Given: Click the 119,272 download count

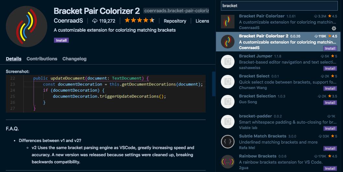Looking at the screenshot, I should (x=107, y=21).
